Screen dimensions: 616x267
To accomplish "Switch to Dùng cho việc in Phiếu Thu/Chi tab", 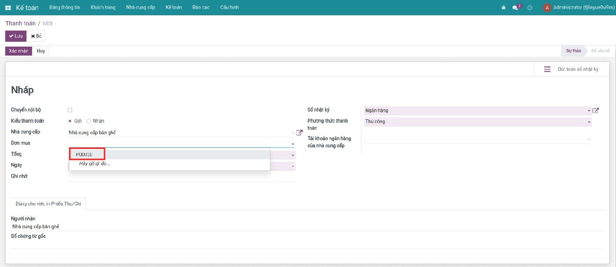I will point(48,204).
